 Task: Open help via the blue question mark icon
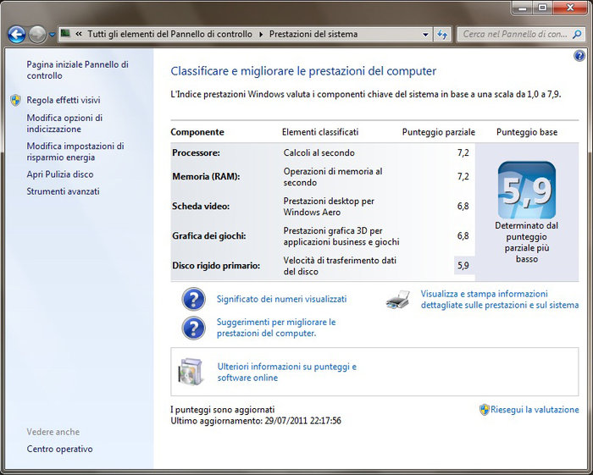coord(579,56)
